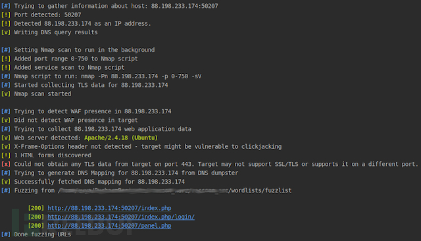Click the Apache/2.4.18 (Ubuntu) highlighted text

click(x=121, y=138)
